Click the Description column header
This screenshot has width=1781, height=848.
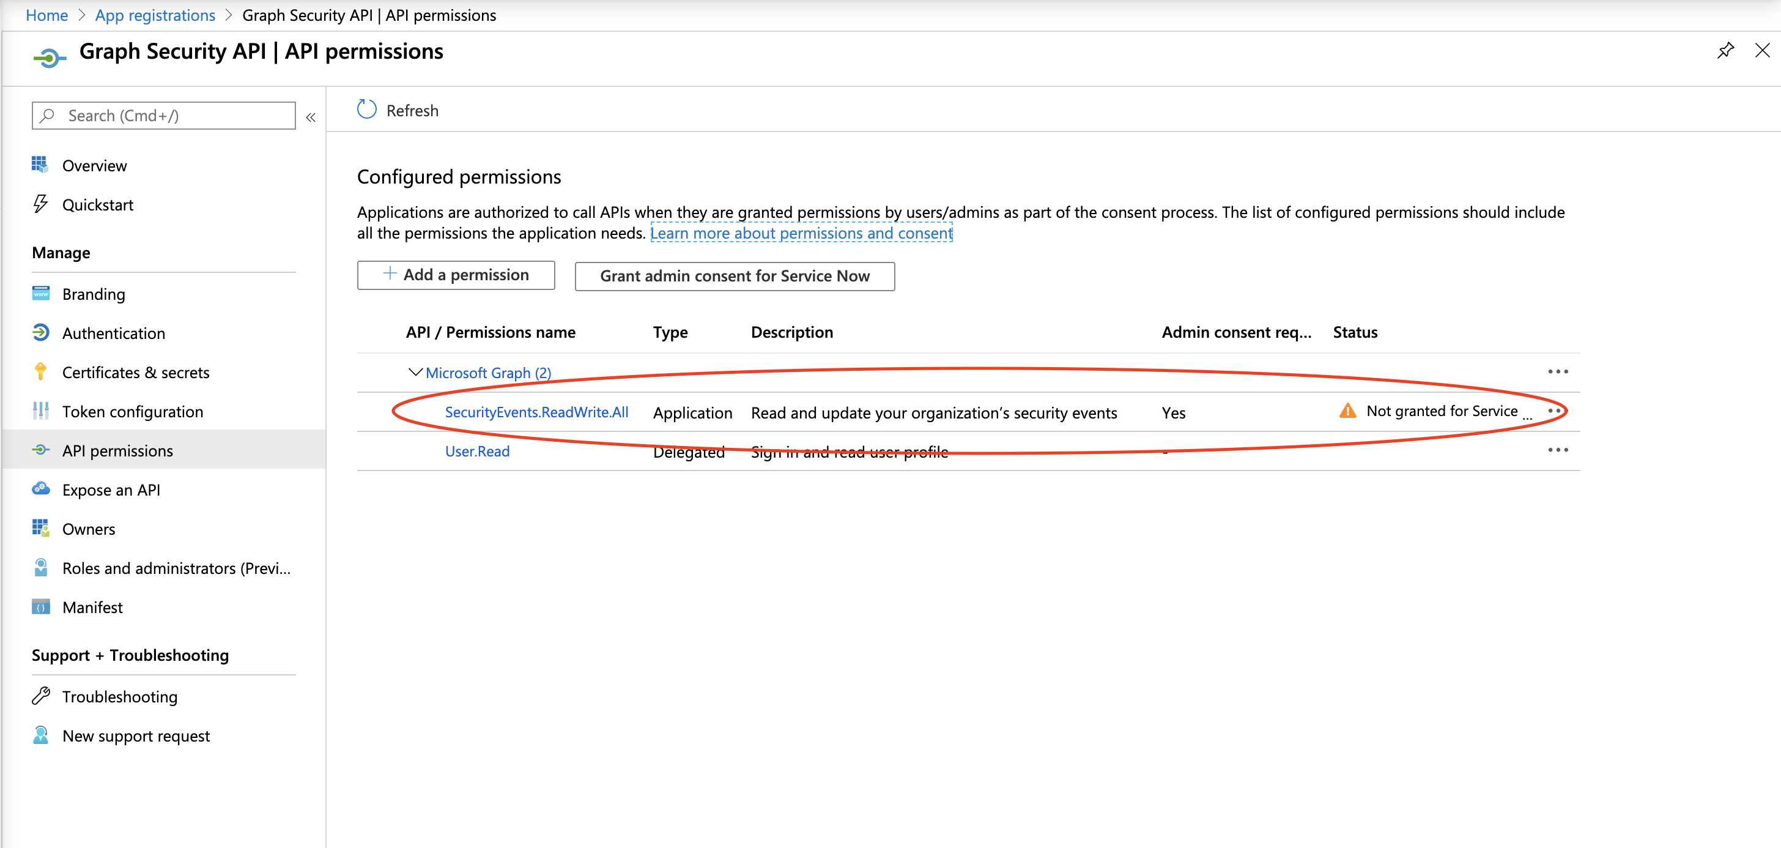point(792,332)
